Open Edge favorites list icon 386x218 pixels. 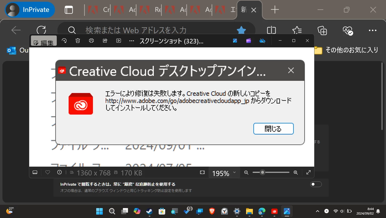(297, 30)
